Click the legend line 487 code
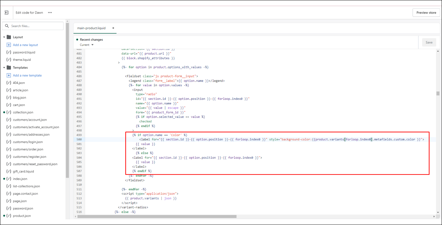 pos(177,81)
